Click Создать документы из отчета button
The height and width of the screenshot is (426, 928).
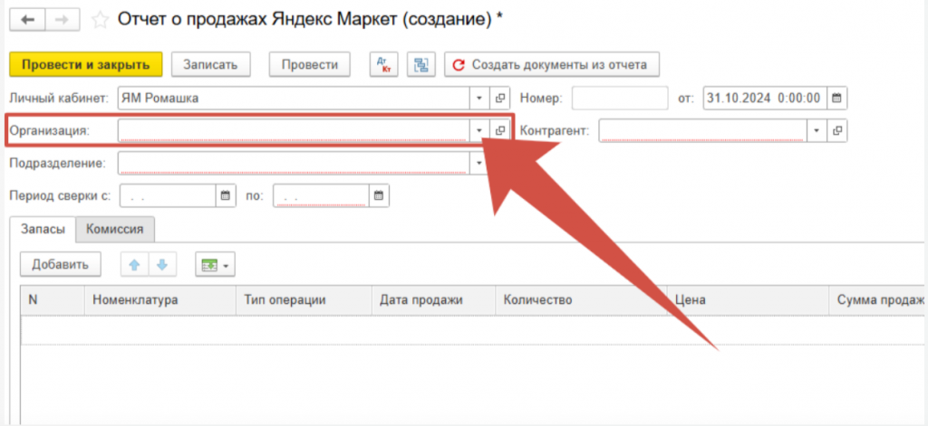(x=551, y=64)
